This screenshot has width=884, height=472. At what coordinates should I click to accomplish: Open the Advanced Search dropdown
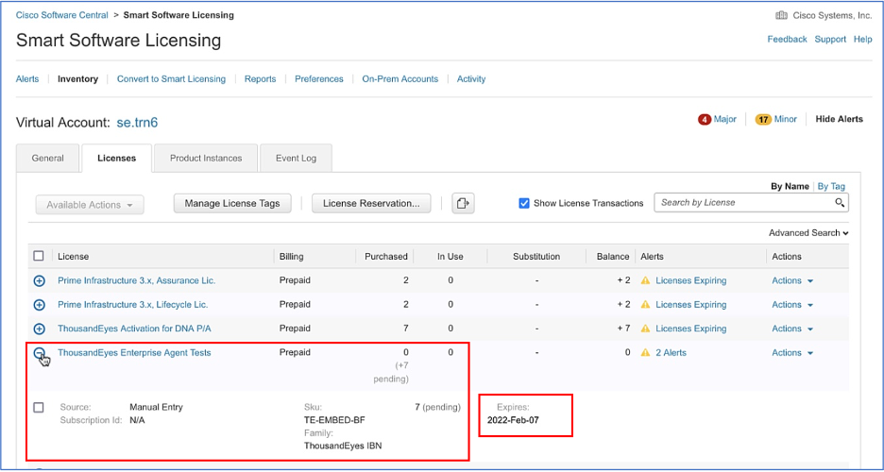[807, 233]
